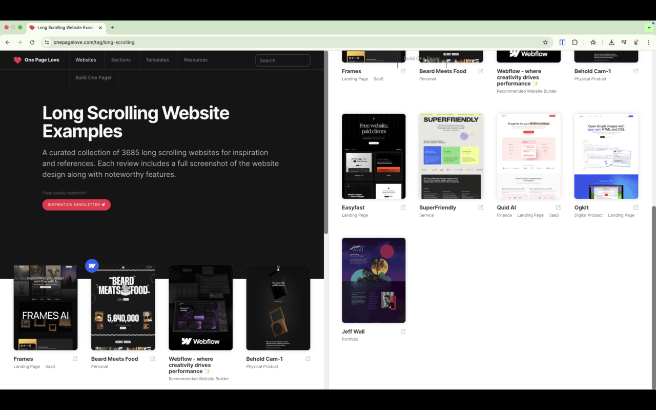Click Physical Product tag in left pane
The image size is (656, 410).
pos(262,366)
